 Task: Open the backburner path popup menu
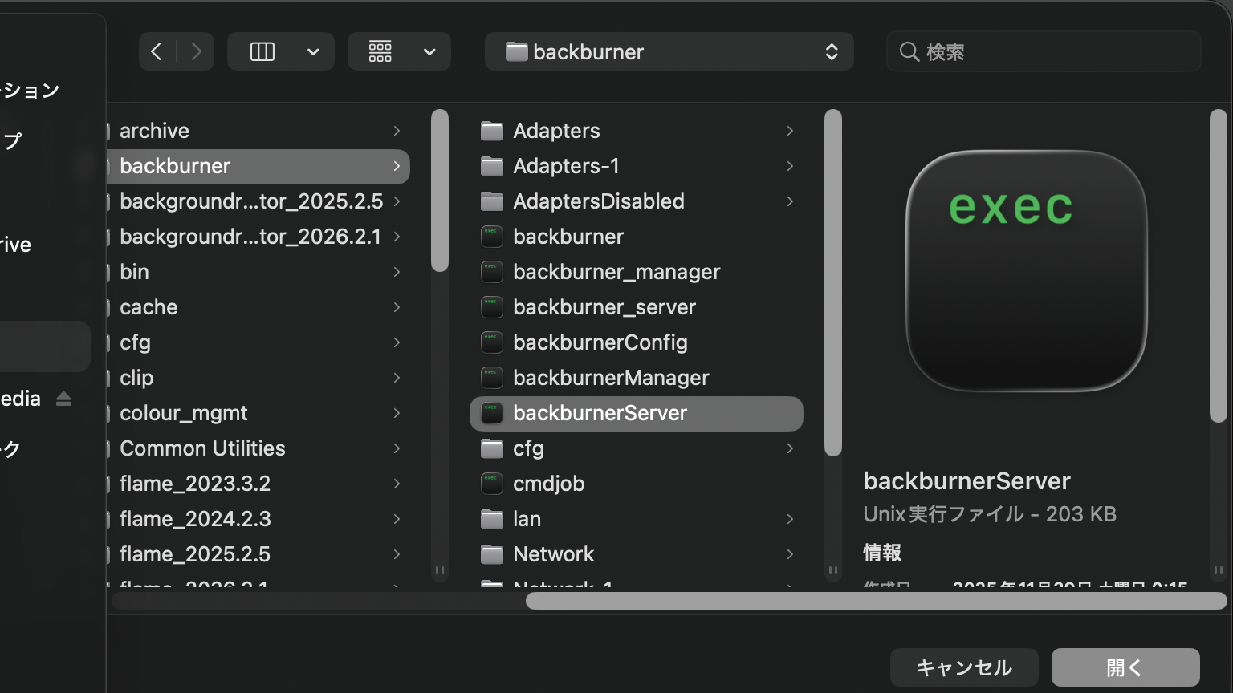pyautogui.click(x=669, y=52)
